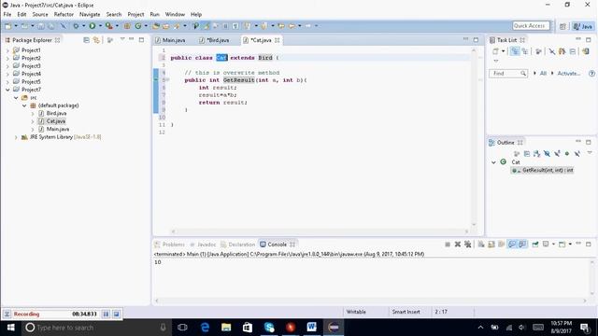Collapse the Cat class node in Outline
The image size is (598, 336).
(x=493, y=162)
